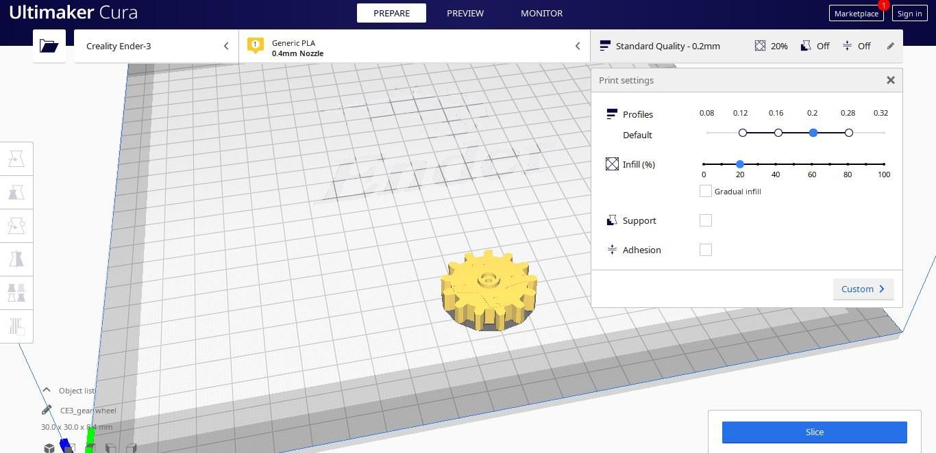Image resolution: width=936 pixels, height=453 pixels.
Task: Select the Move tool in left toolbar
Action: coord(16,159)
